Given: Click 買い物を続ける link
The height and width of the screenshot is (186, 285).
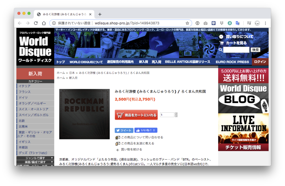Looking at the screenshot, I should click(132, 150).
